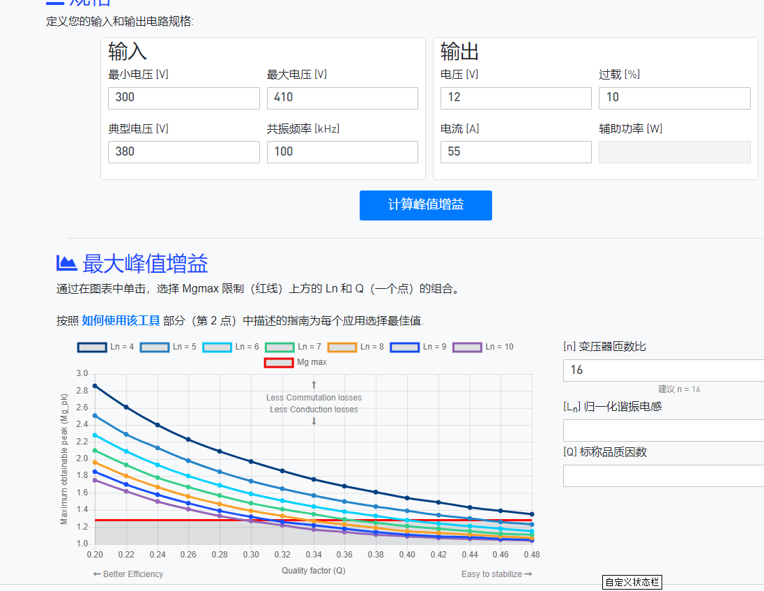Screen dimensions: 764x591
Task: Click the 自定义状态栏 label
Action: (632, 582)
